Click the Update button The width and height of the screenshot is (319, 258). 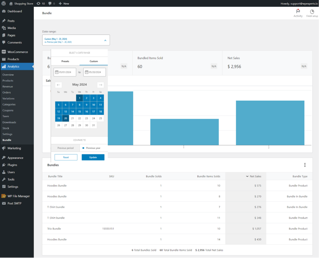(x=93, y=157)
